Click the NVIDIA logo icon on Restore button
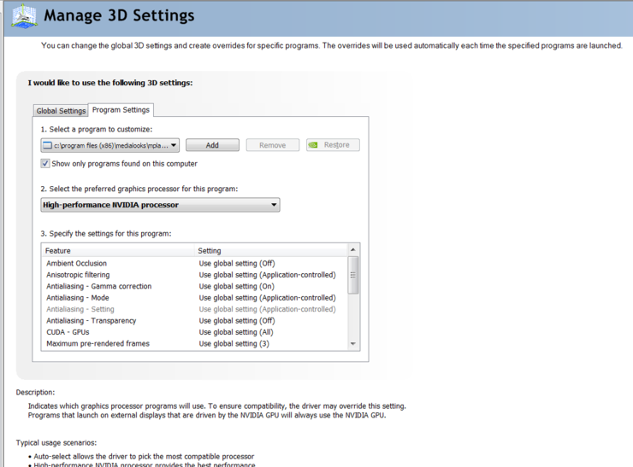 point(313,145)
